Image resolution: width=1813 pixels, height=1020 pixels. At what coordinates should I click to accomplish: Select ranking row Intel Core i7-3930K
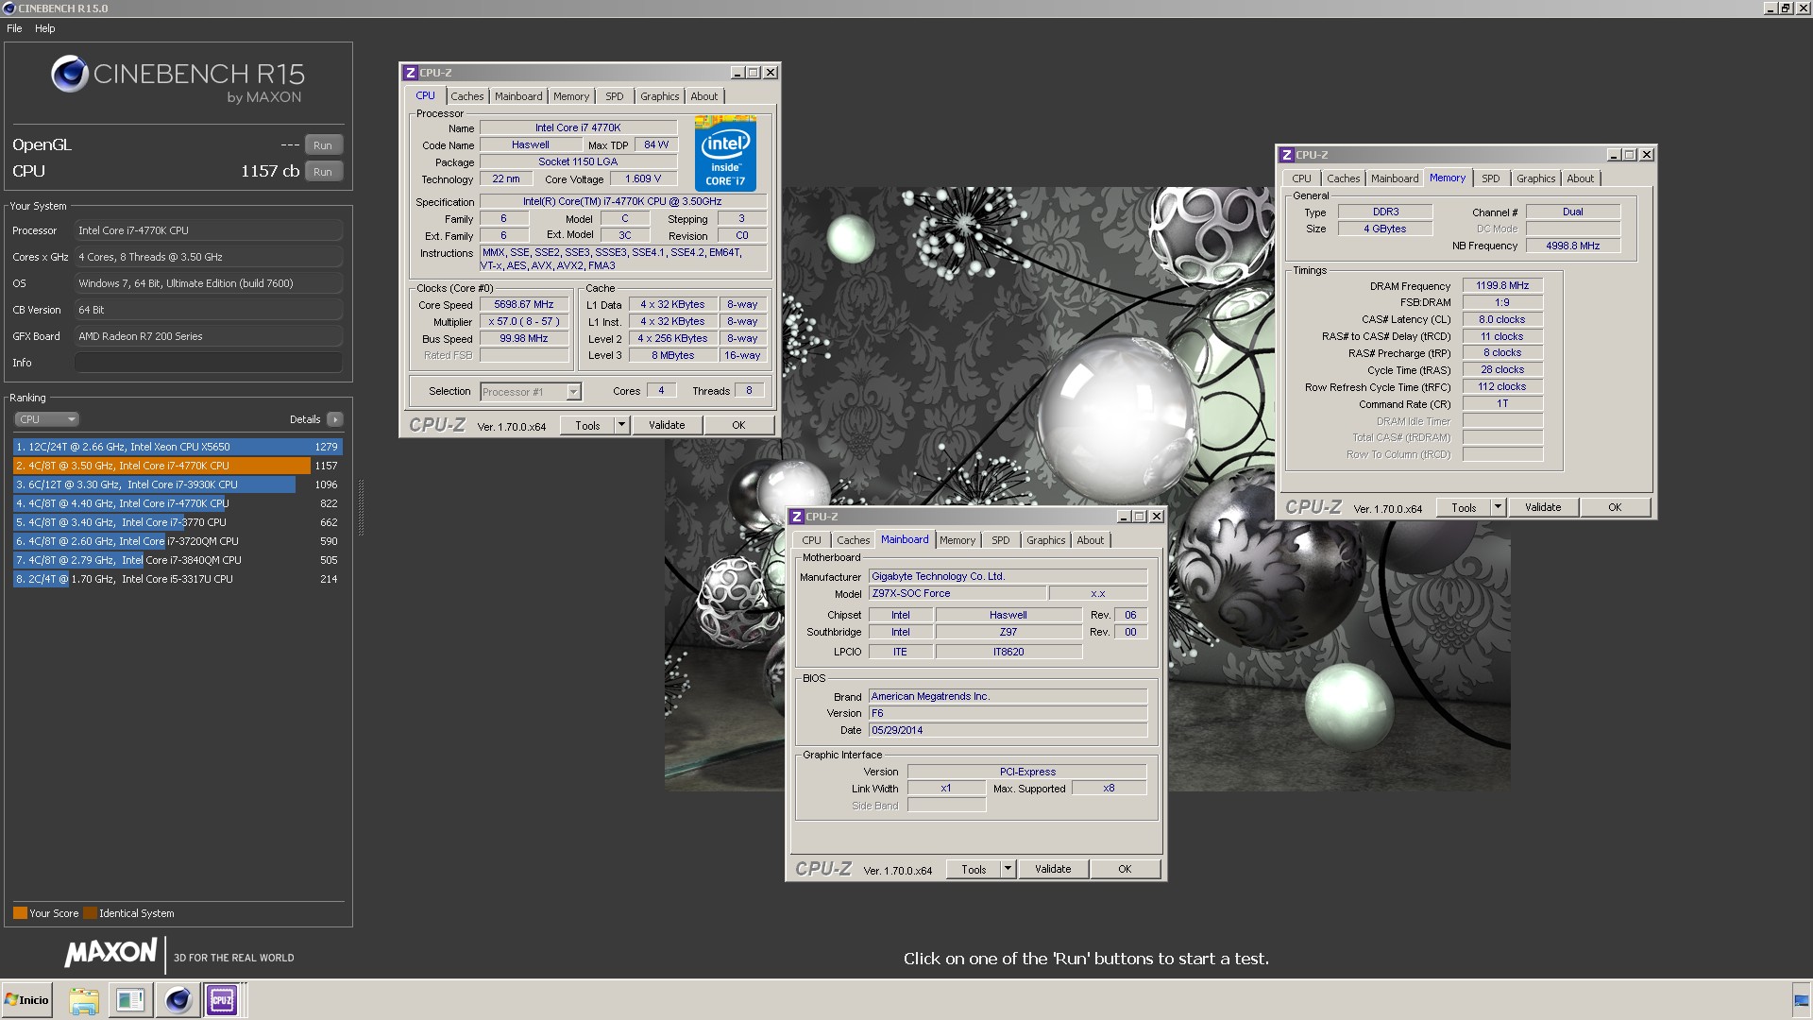178,484
